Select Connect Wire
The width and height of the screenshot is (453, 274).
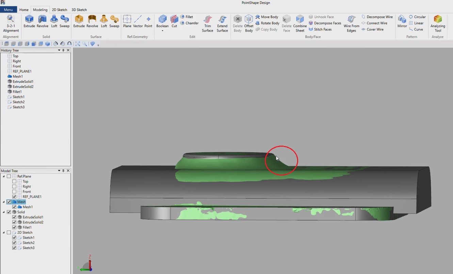pos(374,23)
